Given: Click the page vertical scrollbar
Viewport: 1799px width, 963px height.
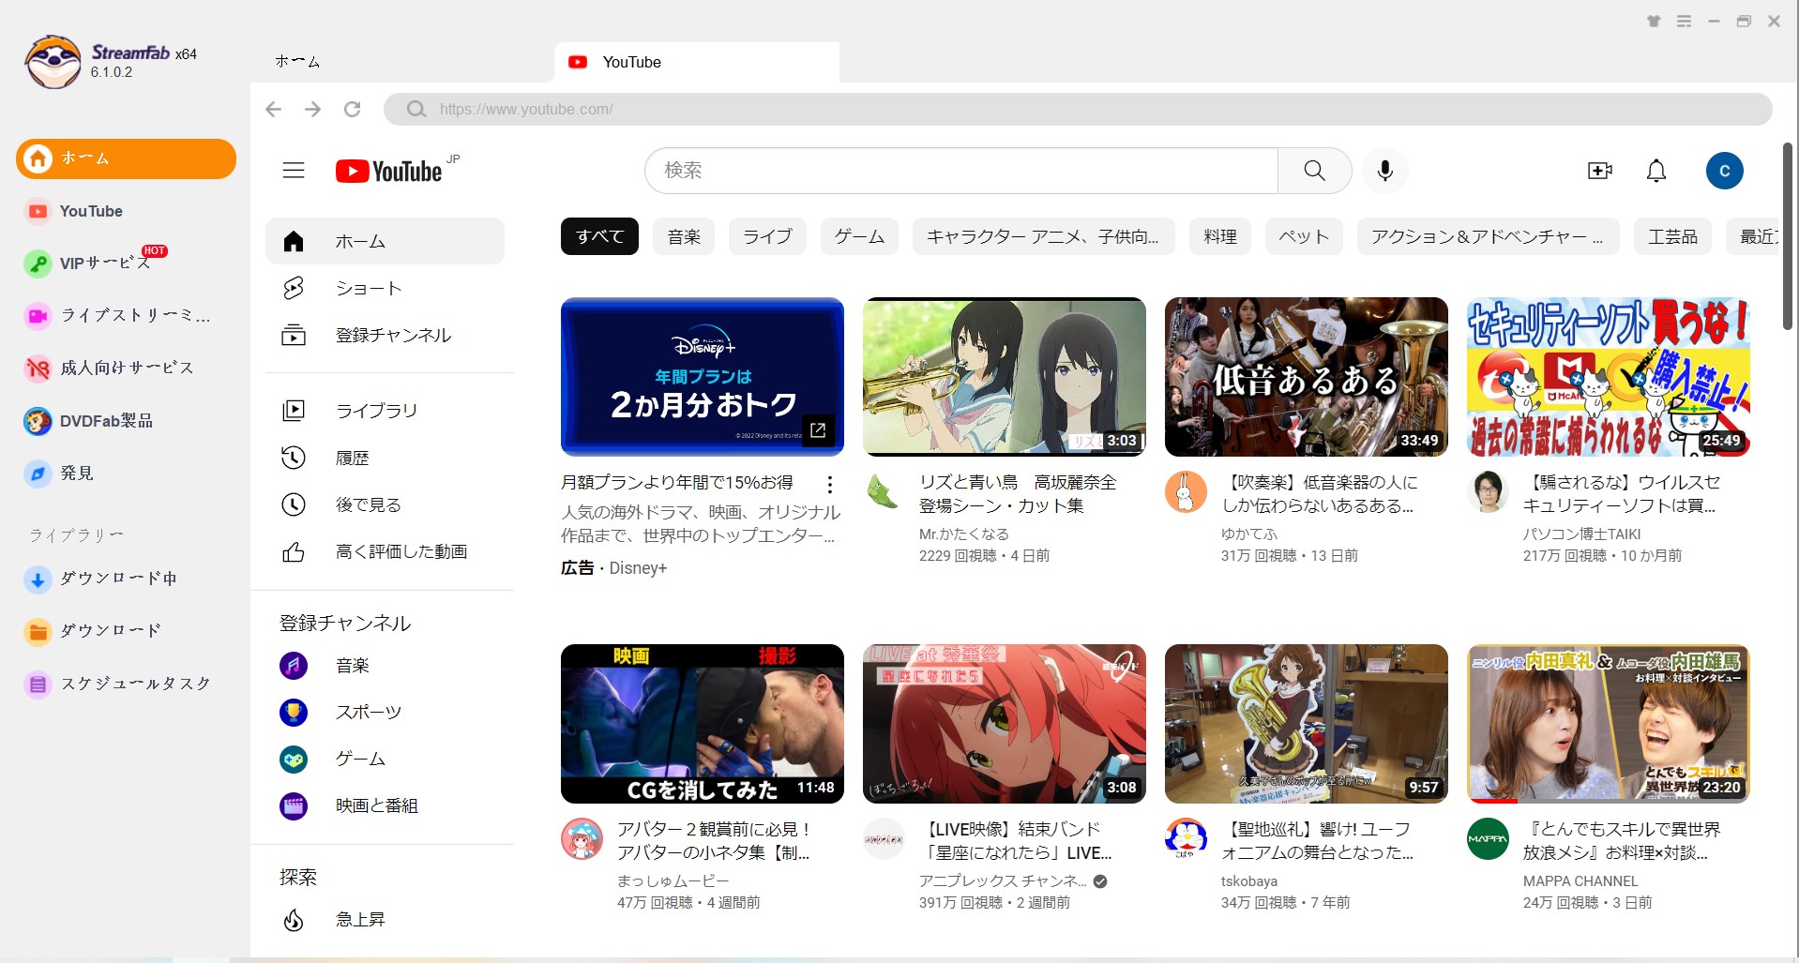Looking at the screenshot, I should tap(1788, 236).
